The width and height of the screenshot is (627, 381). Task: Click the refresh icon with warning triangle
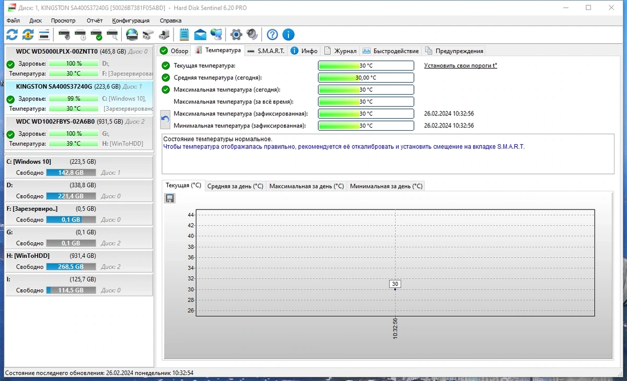[28, 34]
